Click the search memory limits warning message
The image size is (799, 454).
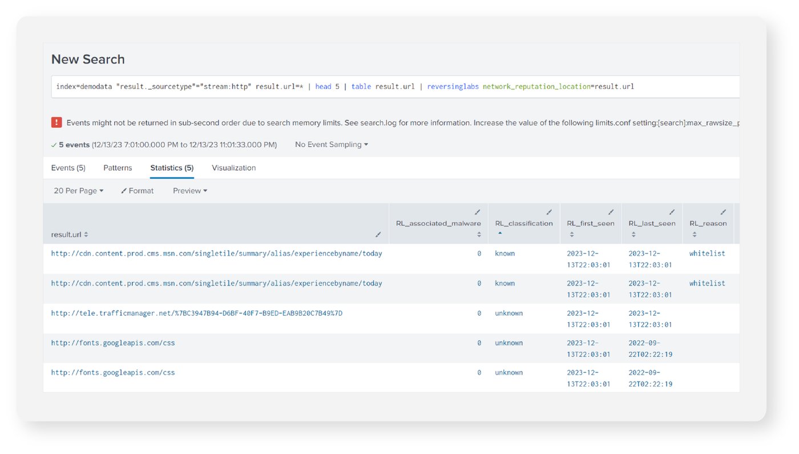point(403,123)
